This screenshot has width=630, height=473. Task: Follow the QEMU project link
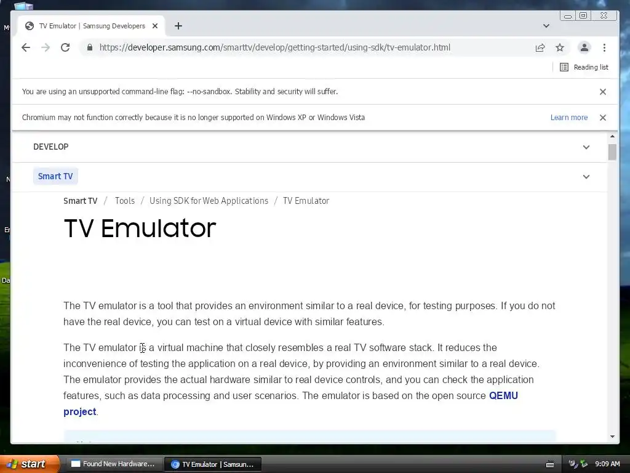click(x=503, y=396)
